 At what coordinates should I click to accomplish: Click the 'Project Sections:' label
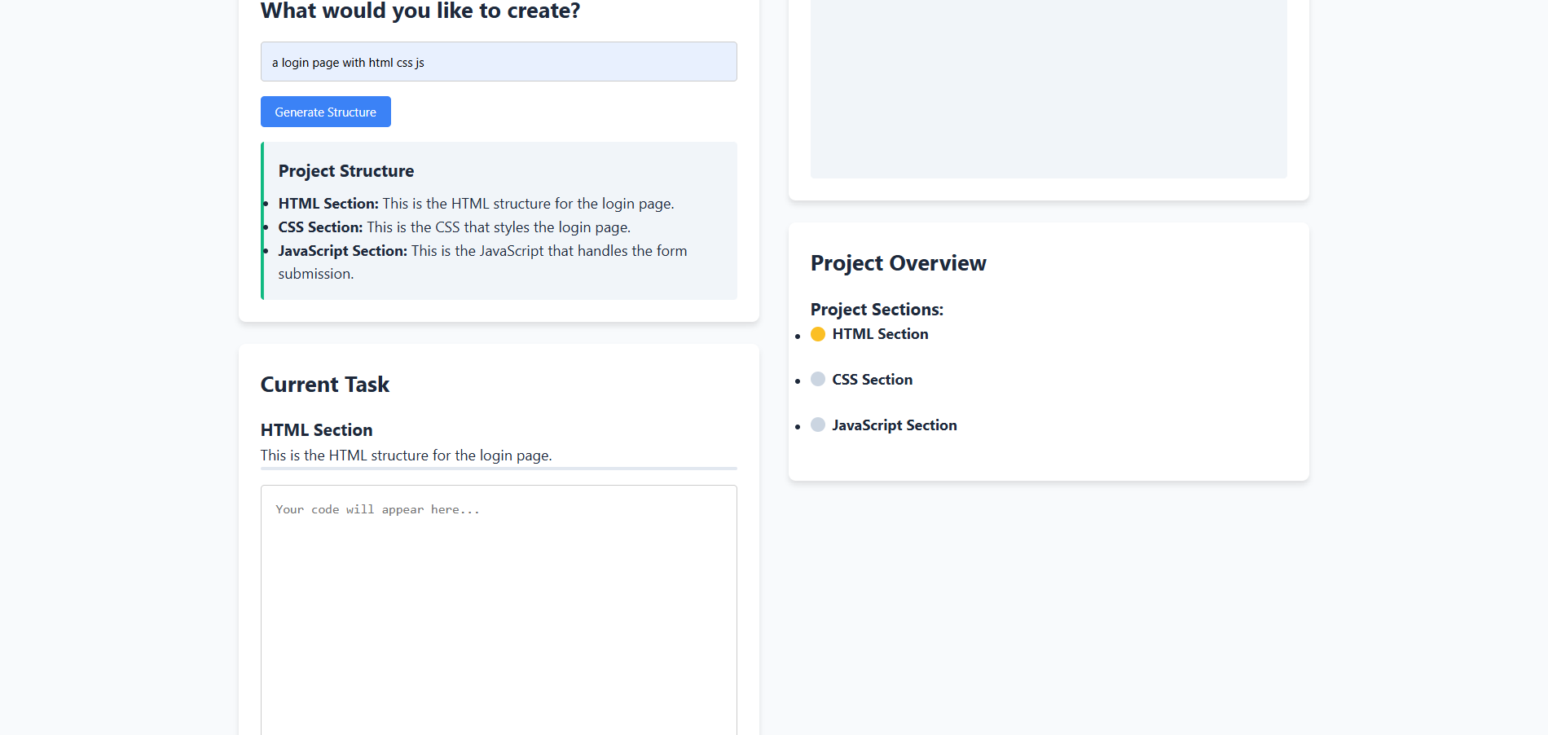coord(877,310)
